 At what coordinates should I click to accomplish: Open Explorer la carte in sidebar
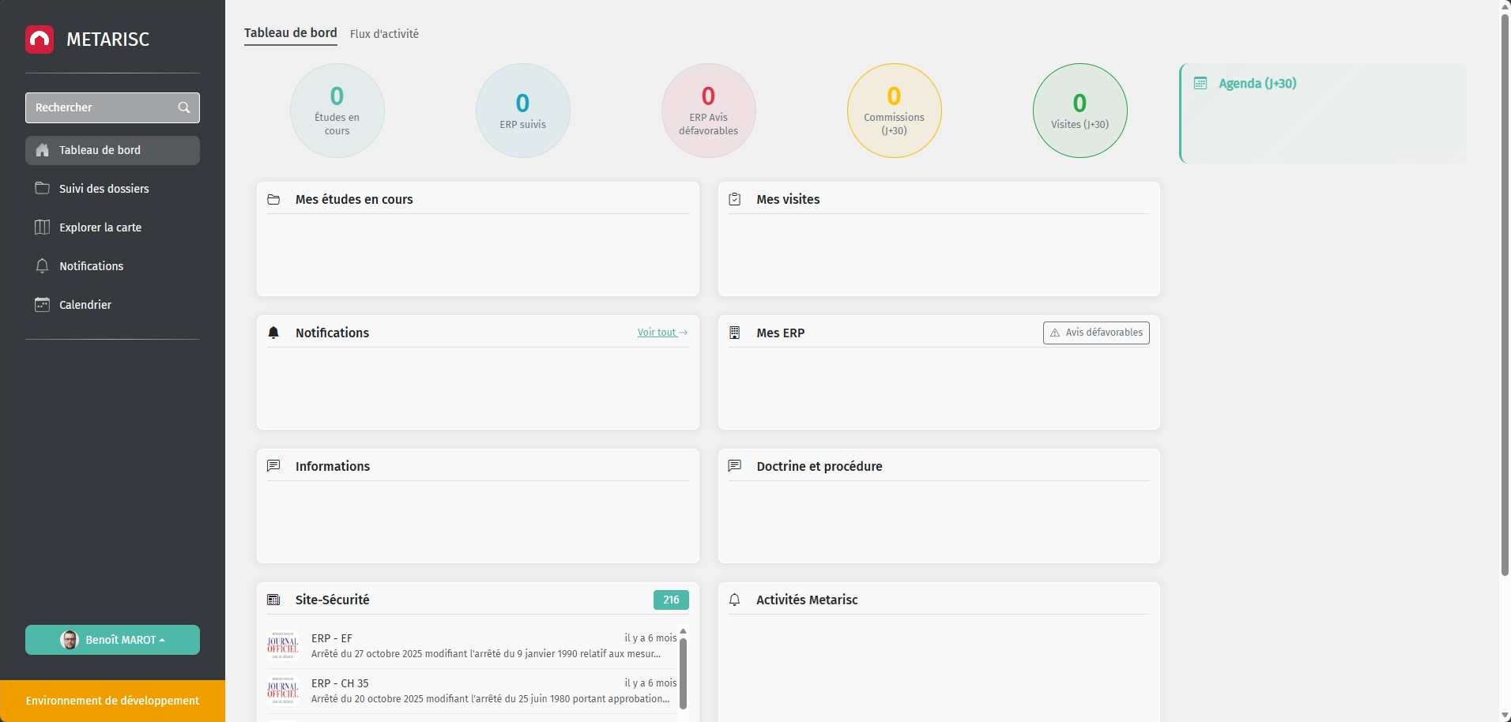pyautogui.click(x=112, y=228)
